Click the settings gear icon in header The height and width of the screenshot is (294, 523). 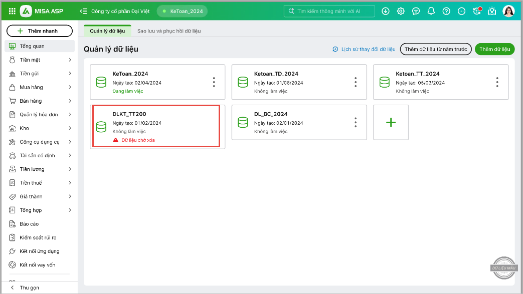[x=401, y=11]
